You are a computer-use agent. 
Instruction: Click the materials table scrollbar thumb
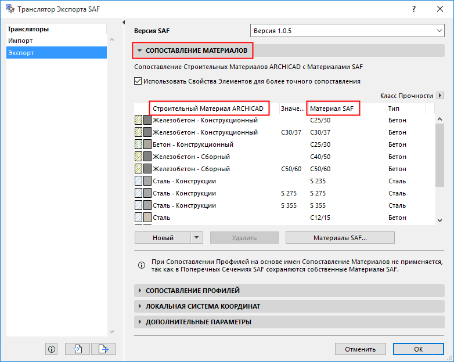(439, 155)
